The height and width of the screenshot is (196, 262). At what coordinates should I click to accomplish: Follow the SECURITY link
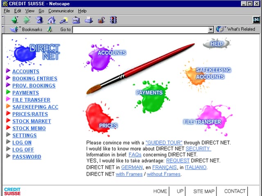coord(198,149)
